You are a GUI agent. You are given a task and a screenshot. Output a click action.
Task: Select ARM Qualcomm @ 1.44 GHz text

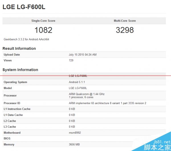87,94
